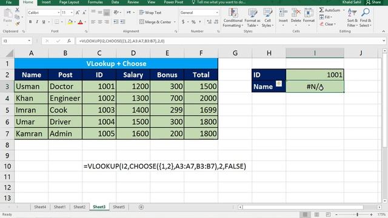Toggle Underline formatting

44,22
